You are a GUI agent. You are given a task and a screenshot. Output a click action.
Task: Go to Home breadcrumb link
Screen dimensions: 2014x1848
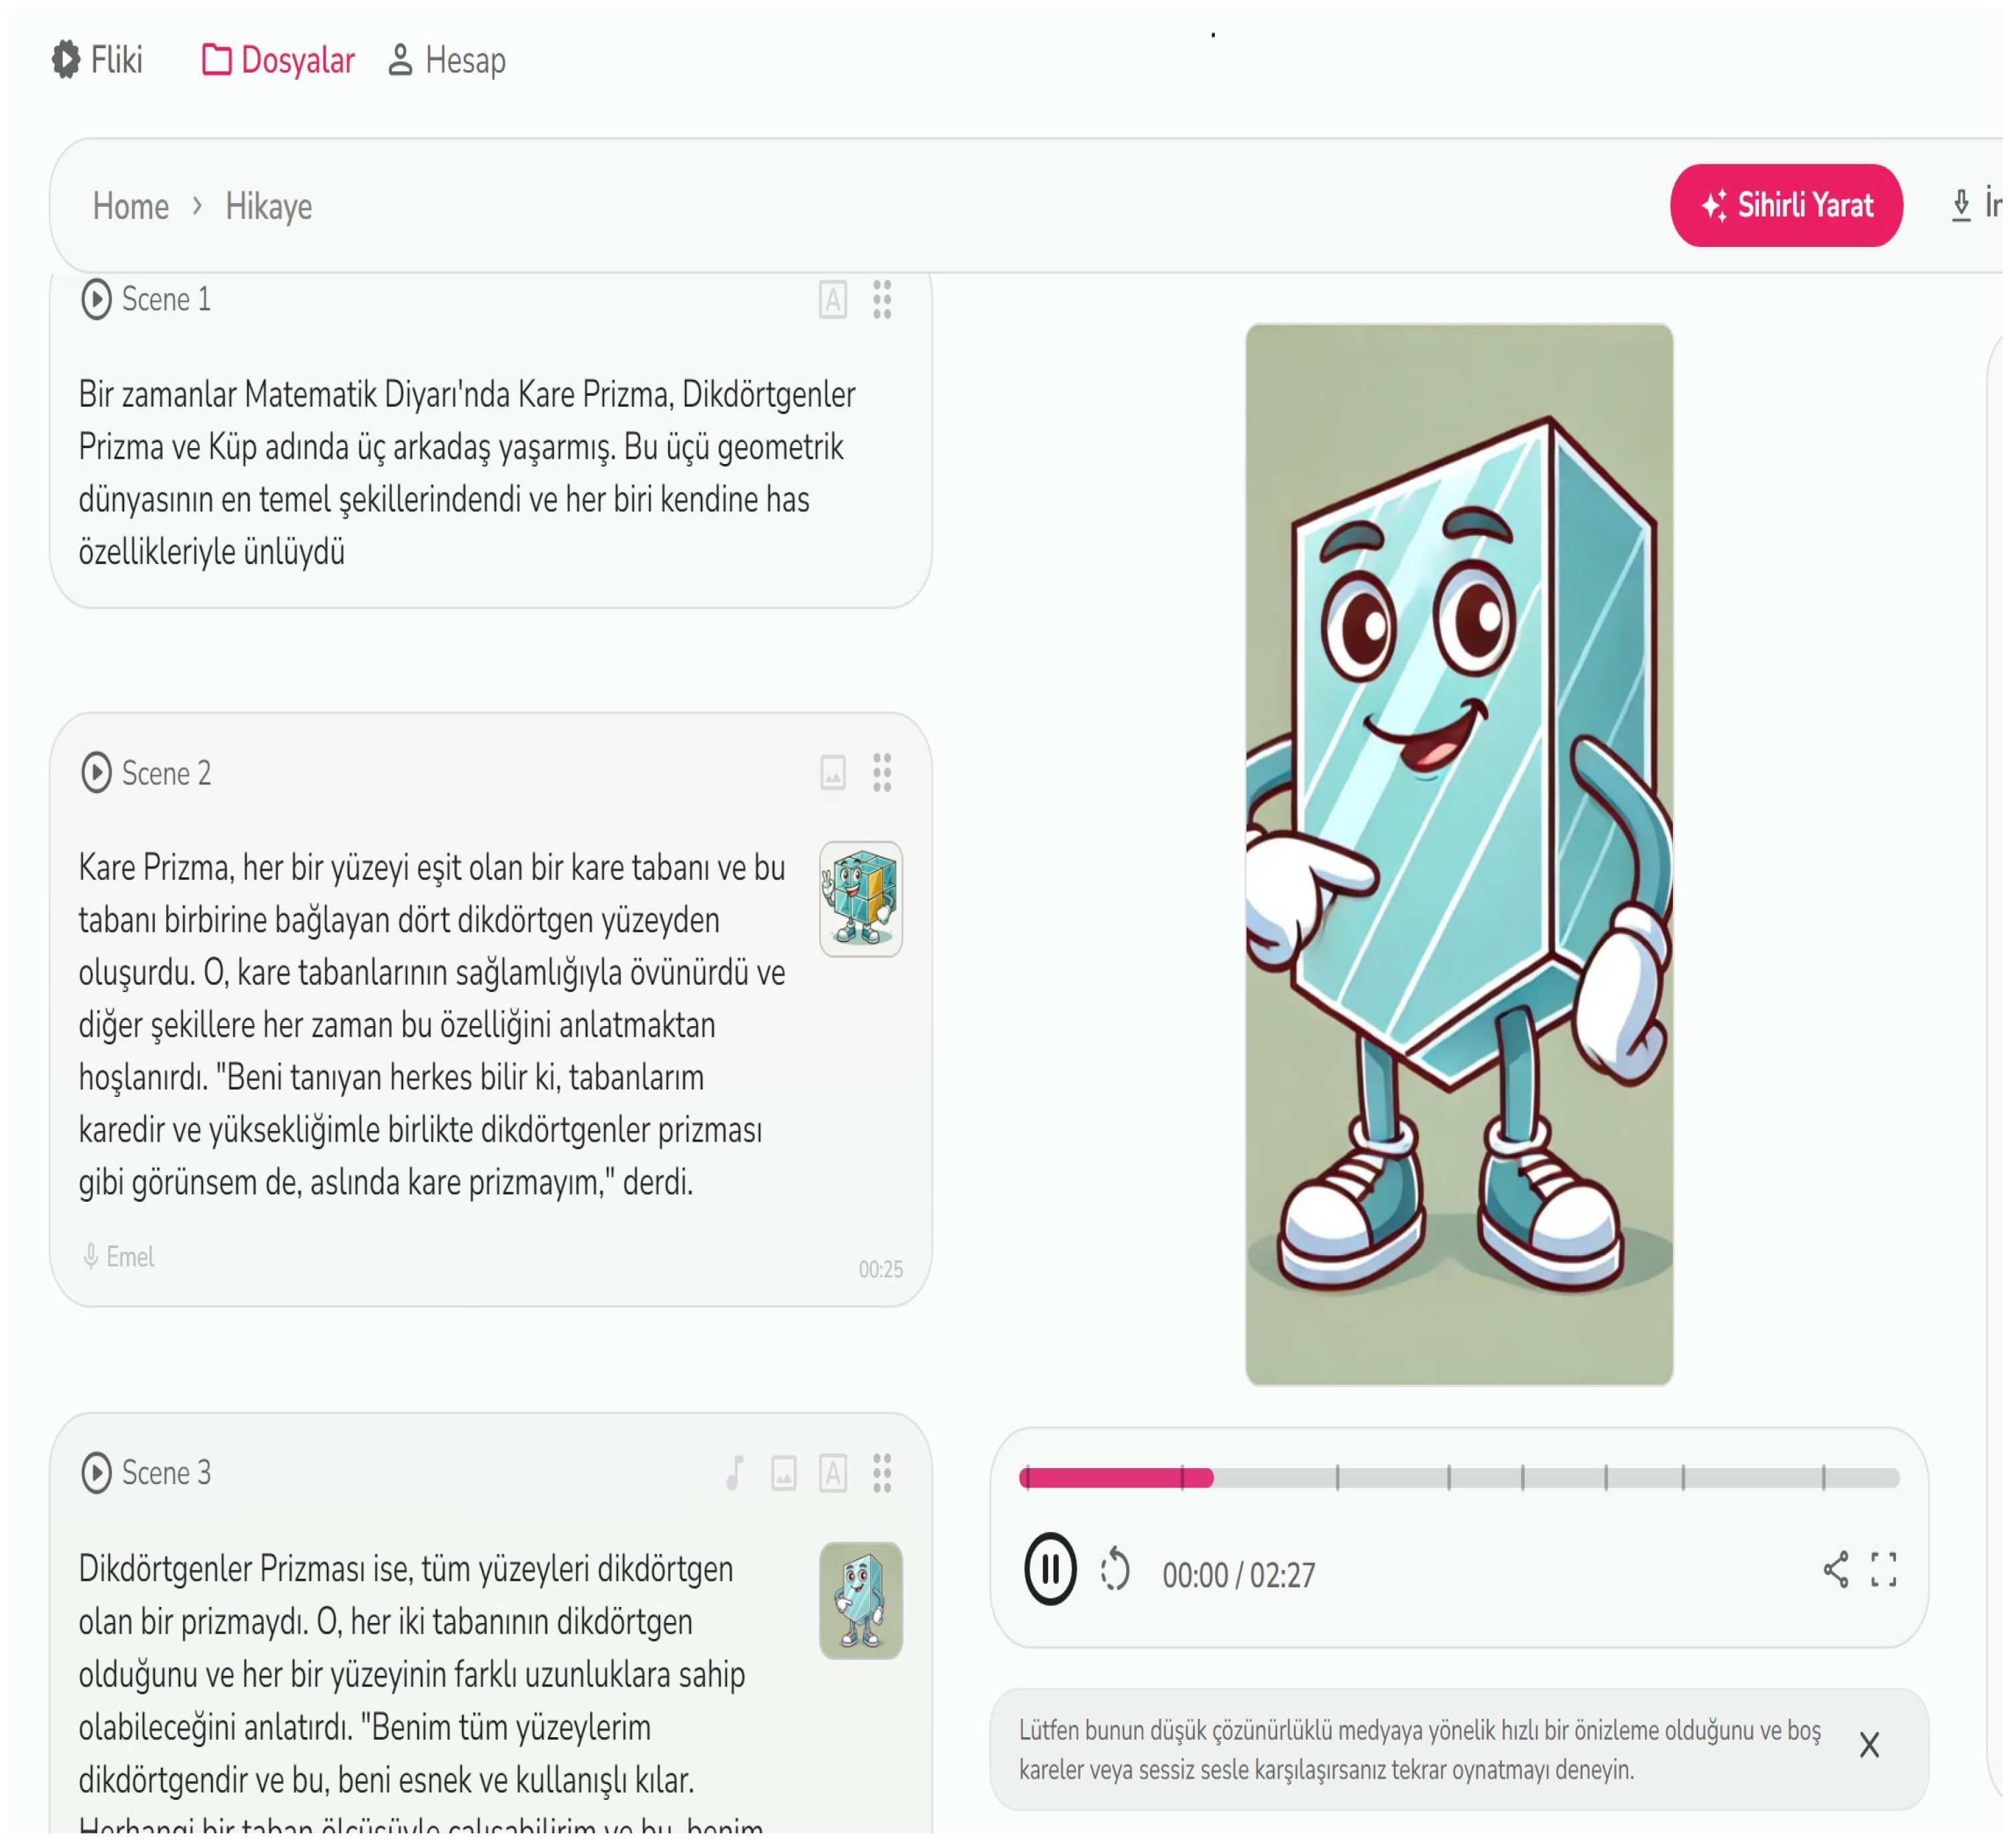pos(131,207)
